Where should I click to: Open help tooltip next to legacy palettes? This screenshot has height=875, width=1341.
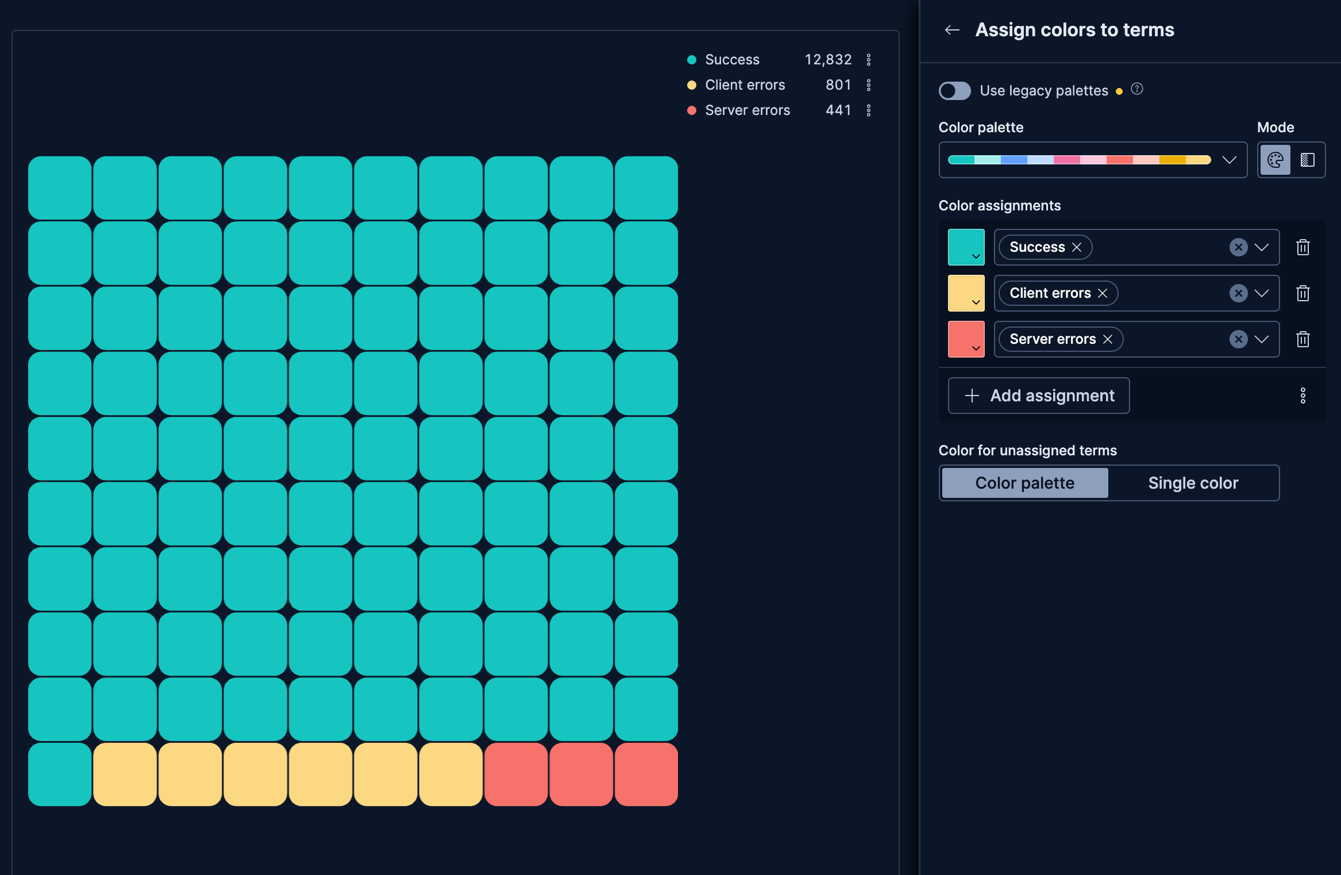(x=1137, y=90)
